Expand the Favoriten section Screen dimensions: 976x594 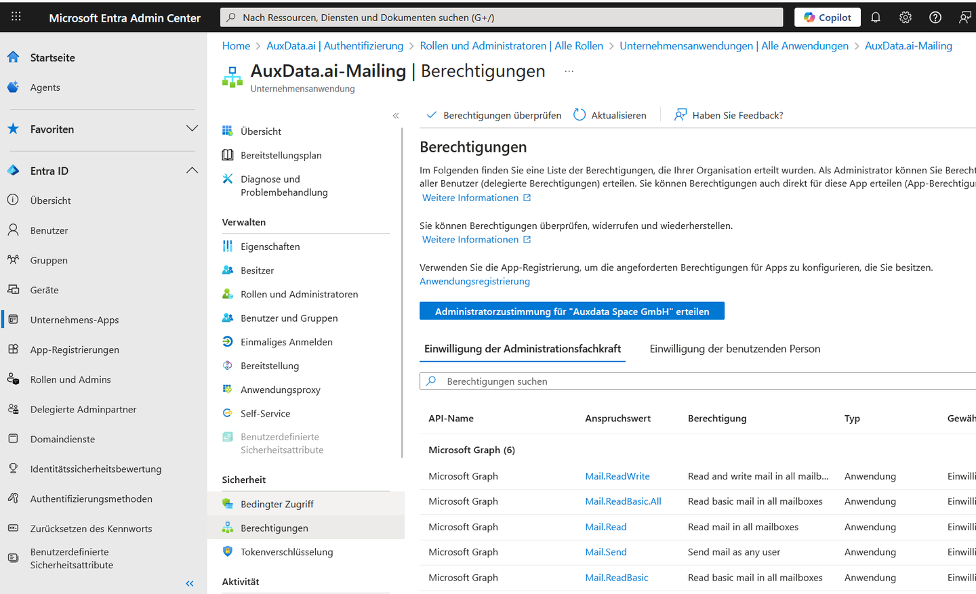(192, 129)
